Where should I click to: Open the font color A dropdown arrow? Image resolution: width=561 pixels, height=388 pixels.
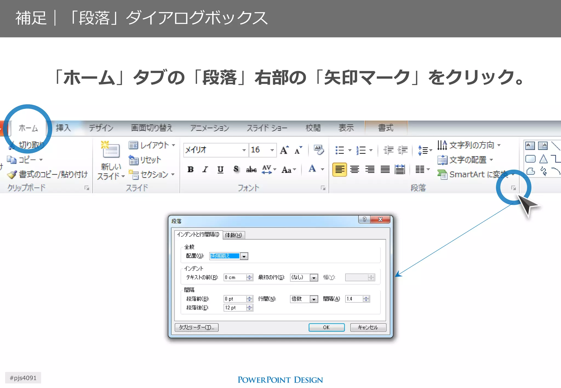click(x=323, y=169)
